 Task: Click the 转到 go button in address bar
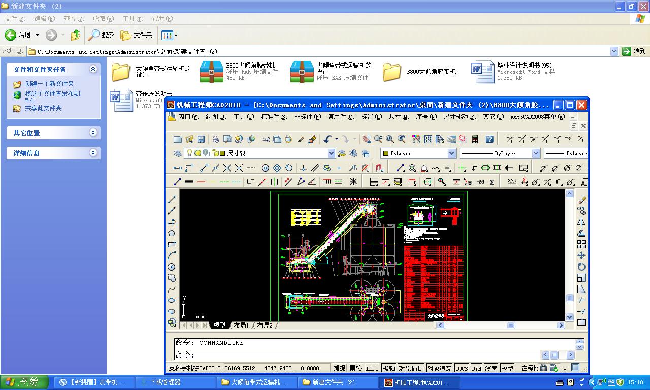(x=634, y=51)
